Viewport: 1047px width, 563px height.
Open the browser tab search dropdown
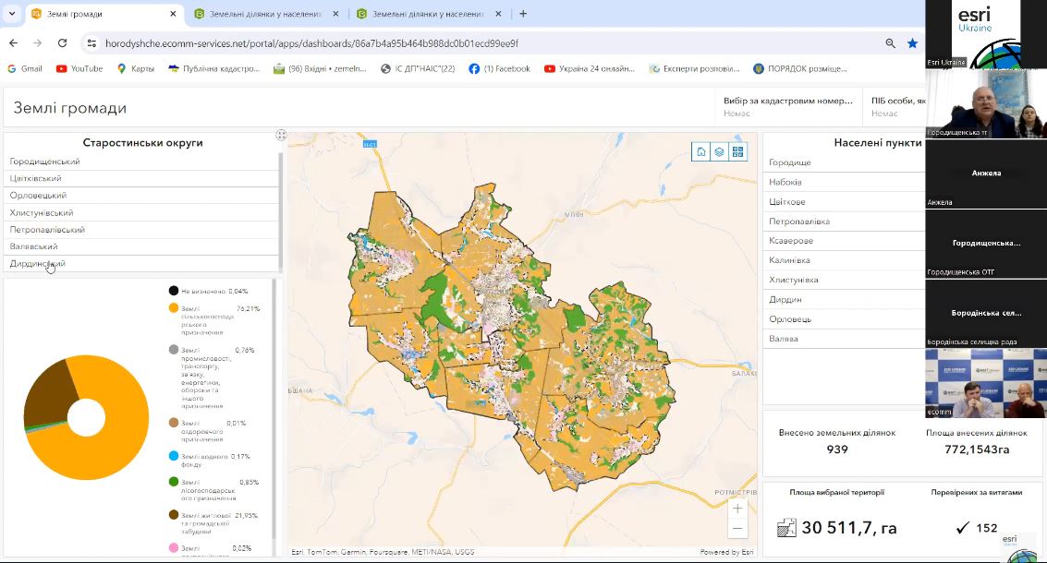(11, 13)
